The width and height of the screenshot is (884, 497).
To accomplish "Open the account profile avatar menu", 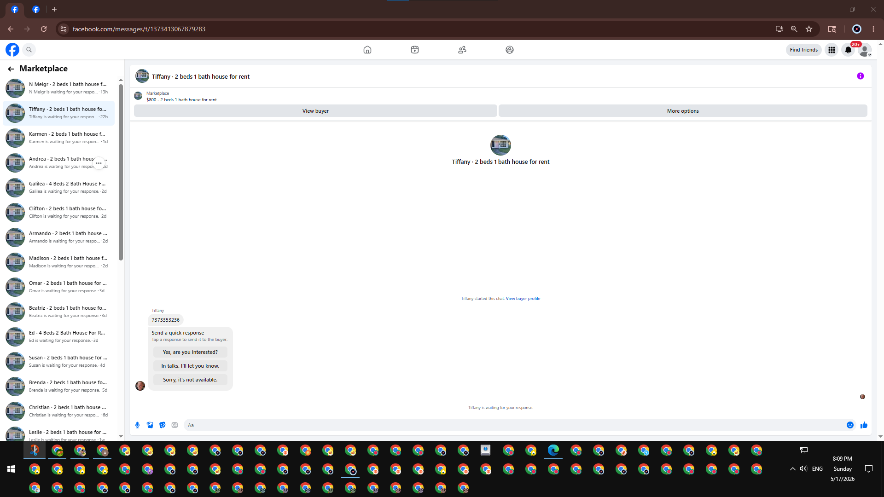I will [x=865, y=50].
